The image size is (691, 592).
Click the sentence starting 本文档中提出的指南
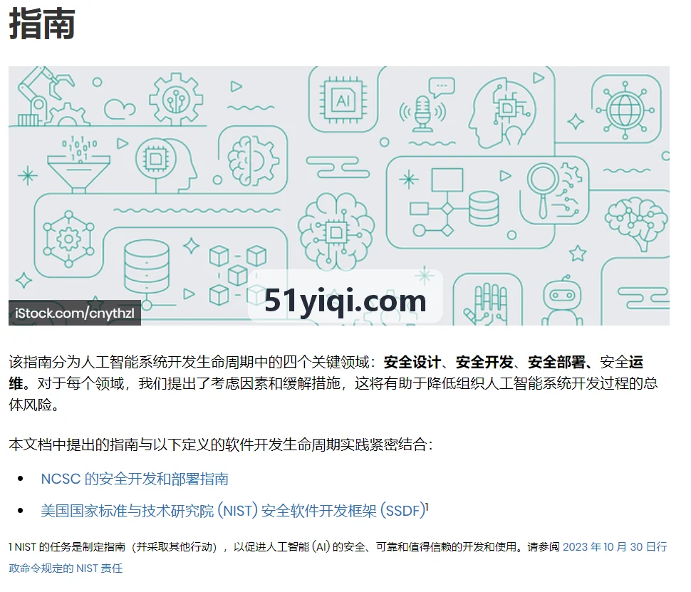point(222,445)
